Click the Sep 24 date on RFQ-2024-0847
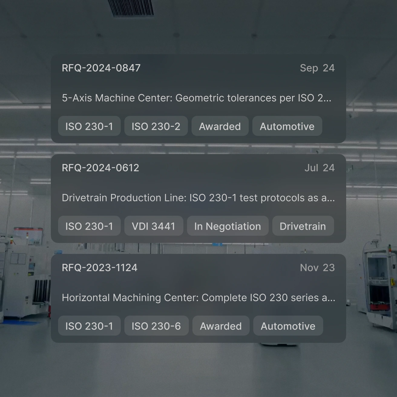Viewport: 397px width, 397px height. coord(317,68)
